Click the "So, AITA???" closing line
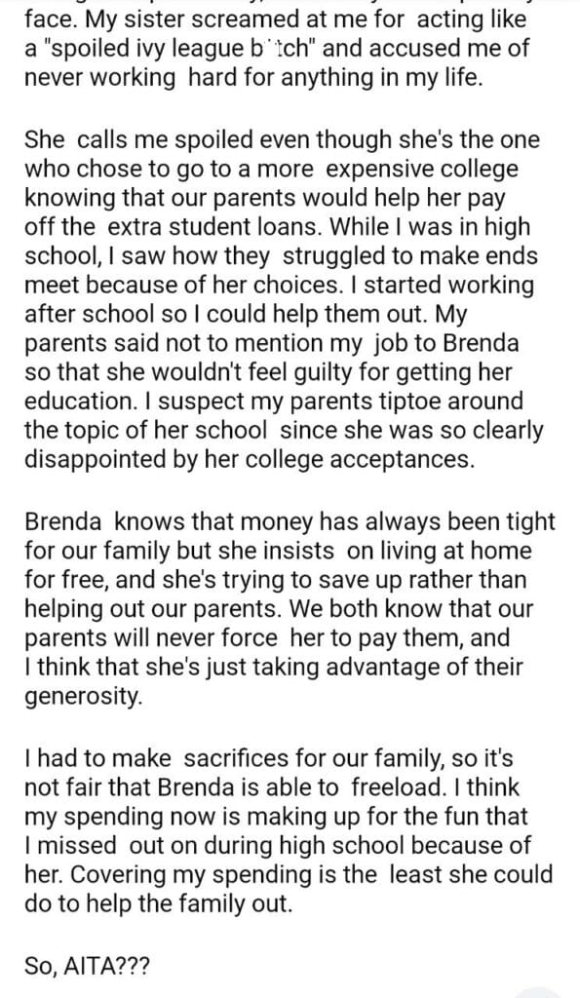 [x=88, y=966]
